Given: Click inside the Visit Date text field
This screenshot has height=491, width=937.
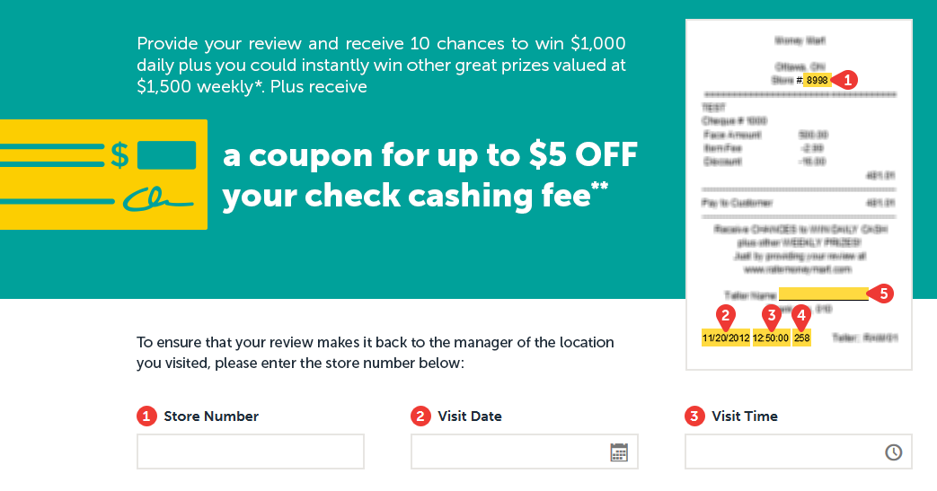Looking at the screenshot, I should pos(508,452).
